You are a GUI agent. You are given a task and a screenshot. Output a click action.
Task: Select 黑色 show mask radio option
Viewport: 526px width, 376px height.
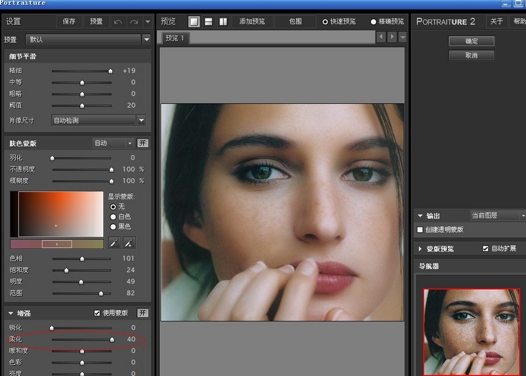point(113,227)
